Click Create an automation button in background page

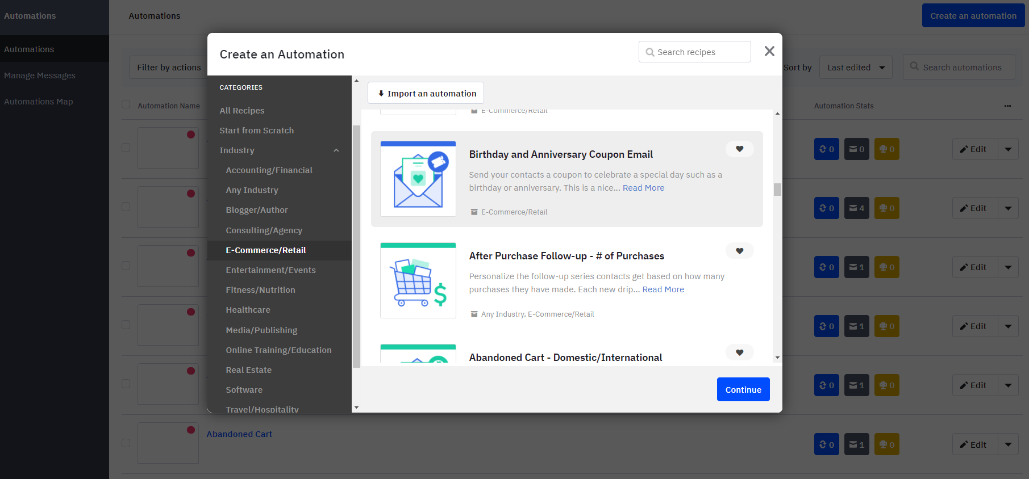(973, 16)
